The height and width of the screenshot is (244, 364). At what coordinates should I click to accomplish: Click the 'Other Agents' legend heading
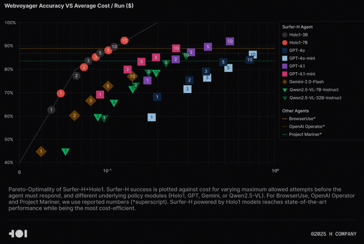295,111
